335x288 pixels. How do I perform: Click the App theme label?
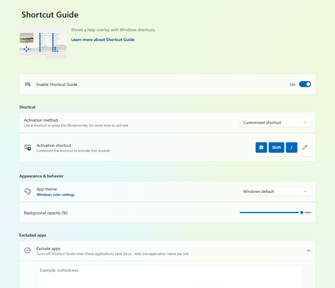47,189
